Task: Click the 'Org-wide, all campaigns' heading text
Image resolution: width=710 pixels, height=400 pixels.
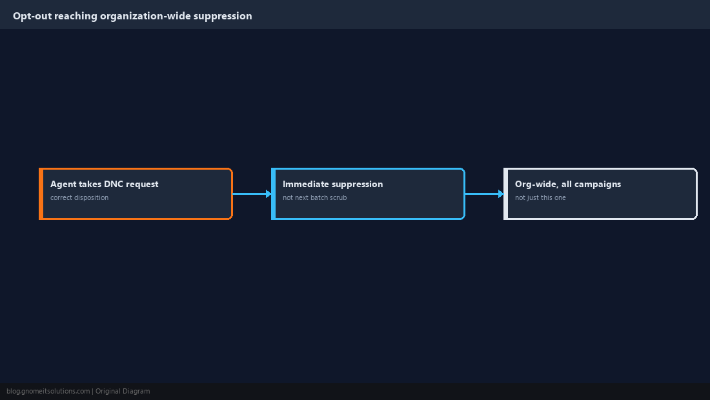Action: pyautogui.click(x=568, y=184)
